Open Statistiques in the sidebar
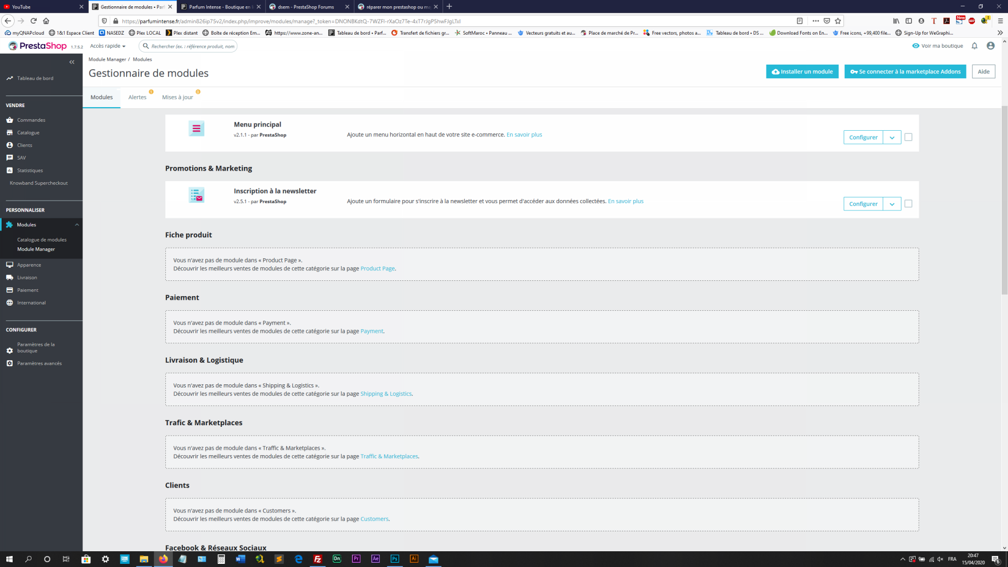The image size is (1008, 567). 30,171
